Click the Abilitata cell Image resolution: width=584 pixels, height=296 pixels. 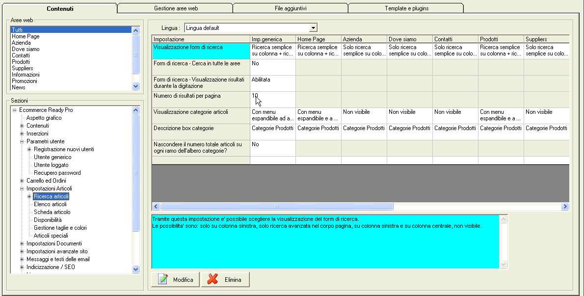(x=273, y=83)
